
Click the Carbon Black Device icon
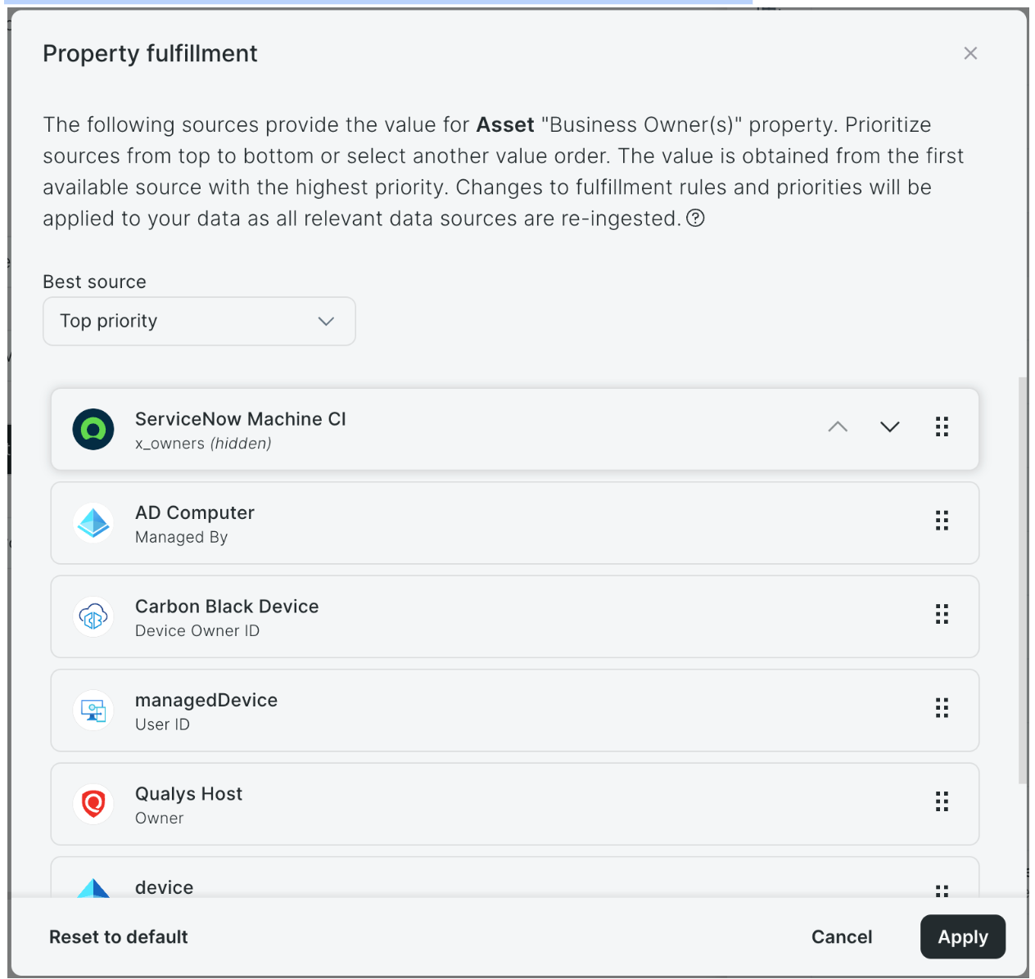(x=93, y=616)
